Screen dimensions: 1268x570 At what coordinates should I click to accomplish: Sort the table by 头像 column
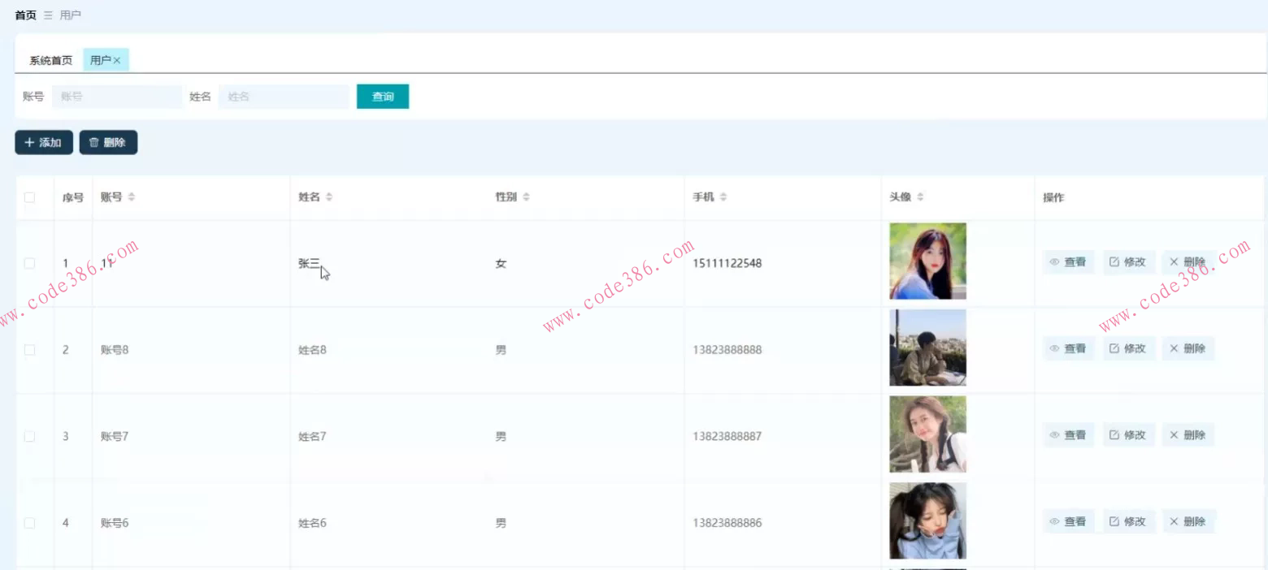(x=920, y=197)
